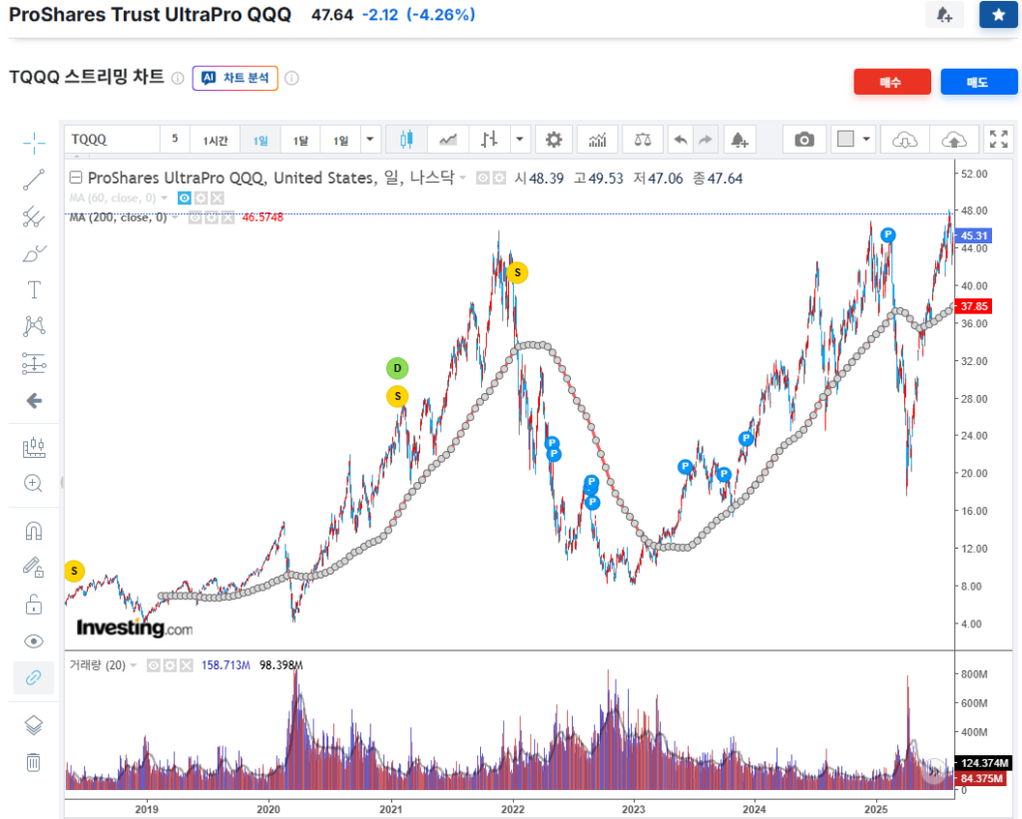Click the red 매수 buy button
Viewport: 1022px width, 819px height.
pos(891,83)
